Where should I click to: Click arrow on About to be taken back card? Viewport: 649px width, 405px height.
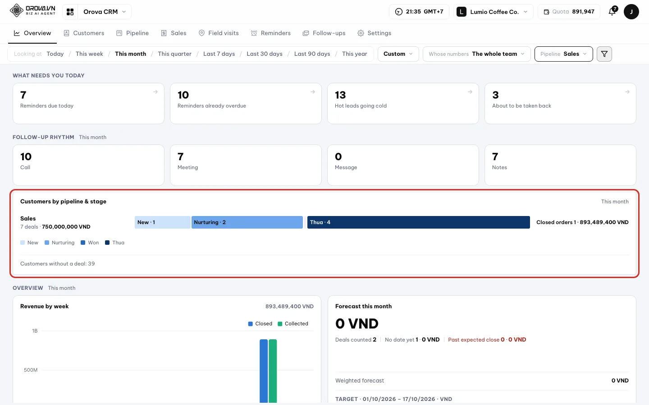(x=627, y=92)
